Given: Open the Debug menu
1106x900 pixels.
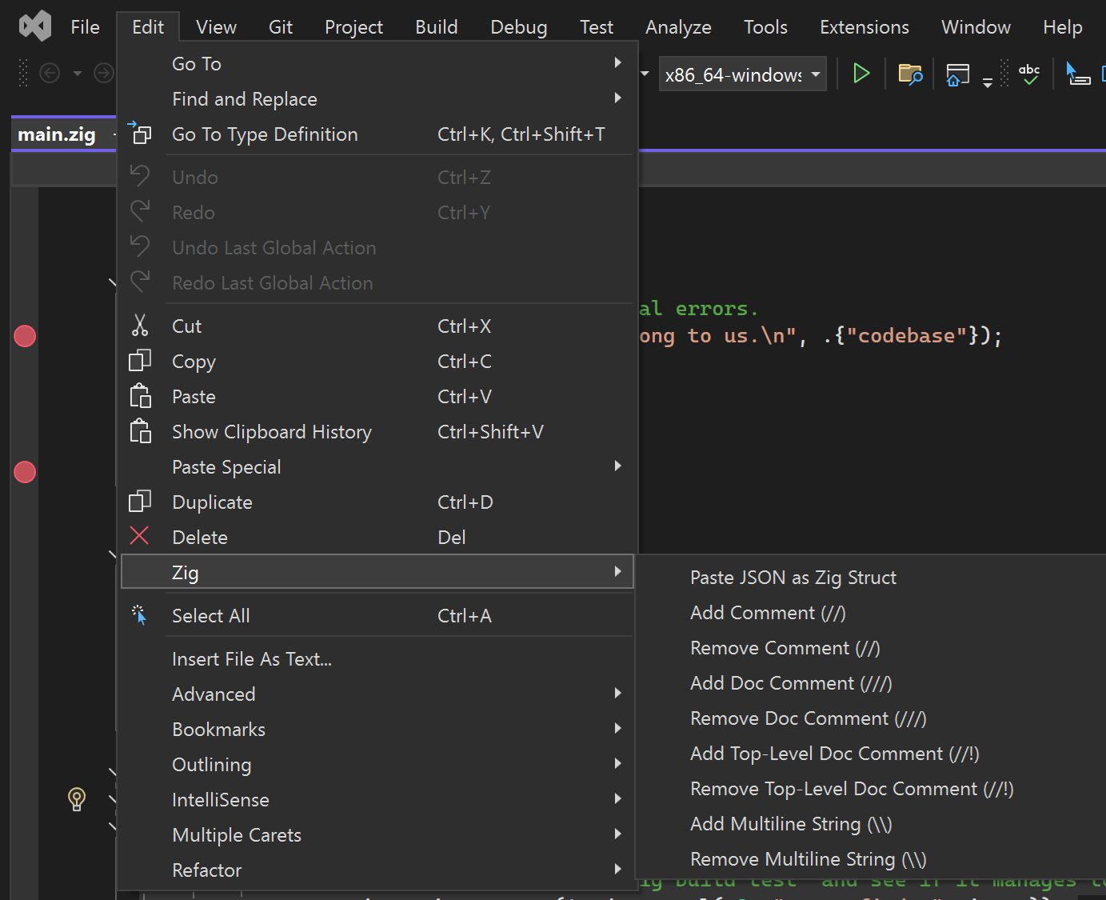Looking at the screenshot, I should click(x=518, y=27).
